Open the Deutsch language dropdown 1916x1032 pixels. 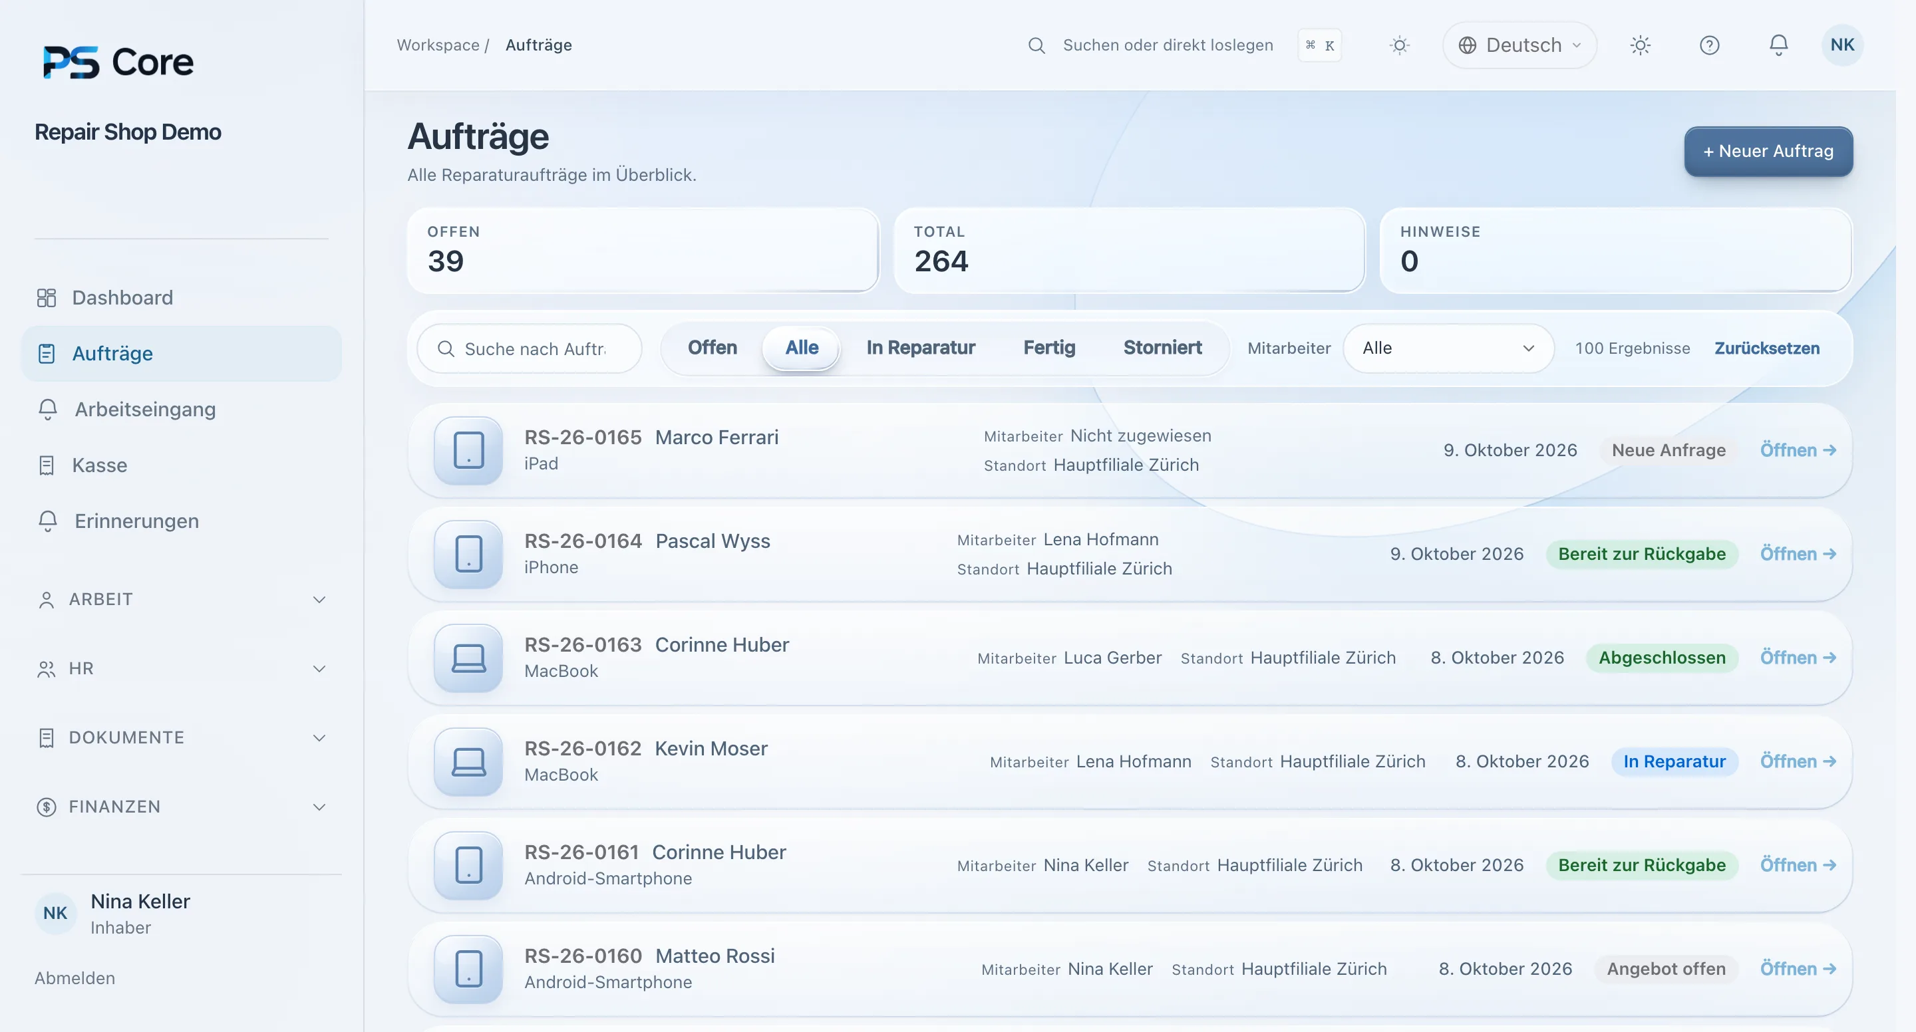coord(1519,45)
